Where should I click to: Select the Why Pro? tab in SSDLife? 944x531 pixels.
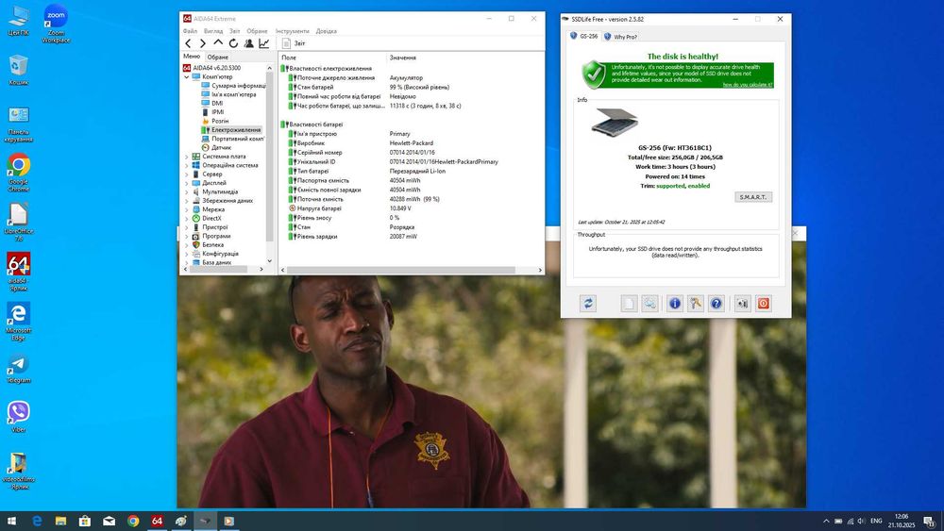pos(621,37)
